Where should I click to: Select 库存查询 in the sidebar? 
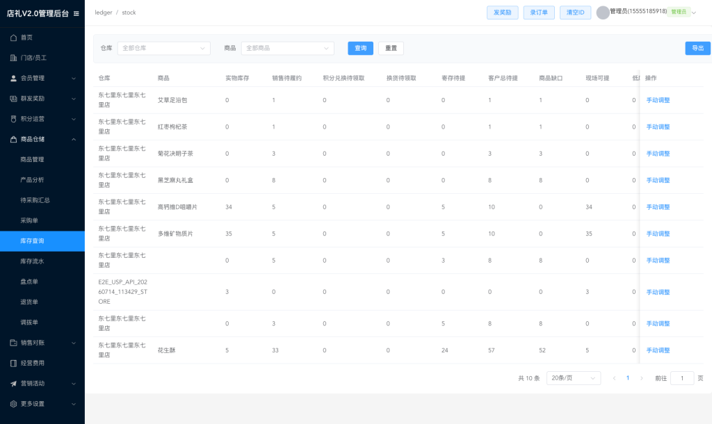42,241
